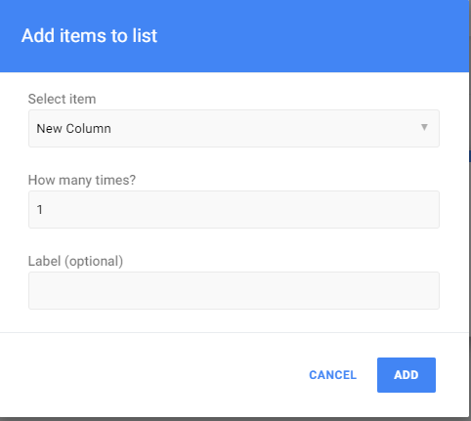Click the divider line above the buttons
The image size is (471, 421).
(x=235, y=332)
